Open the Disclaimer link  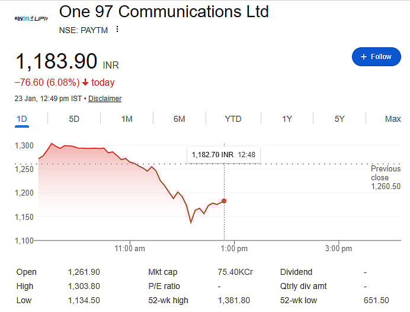coord(105,99)
